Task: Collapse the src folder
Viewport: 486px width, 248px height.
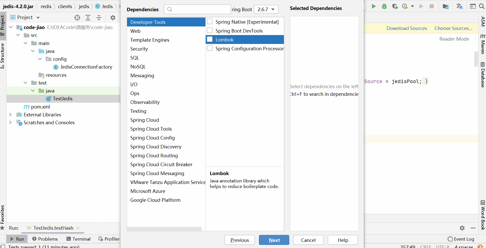Action: point(18,35)
